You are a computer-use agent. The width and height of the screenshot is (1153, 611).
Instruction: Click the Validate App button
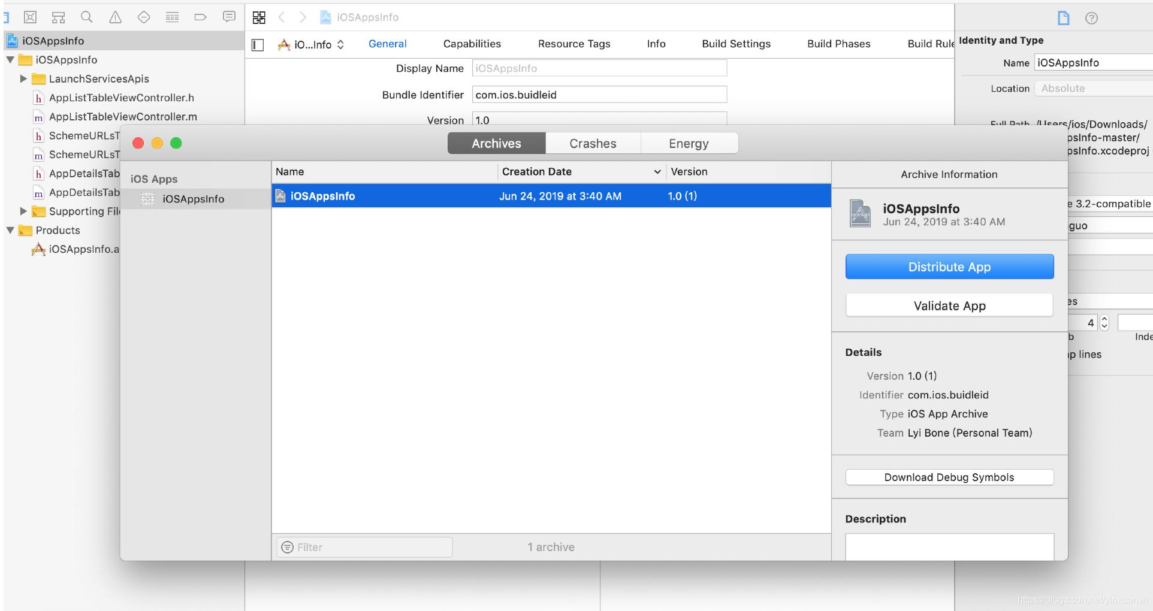[950, 305]
